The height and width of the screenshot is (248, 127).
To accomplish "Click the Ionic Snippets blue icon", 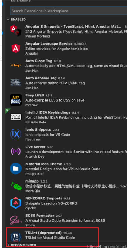I will point(16,134).
